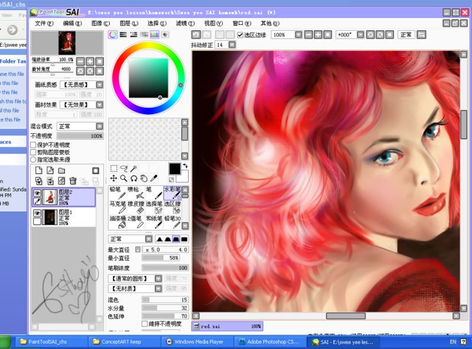Viewport: 472px width, 349px height.
Task: Create a new layer folder
Action: pyautogui.click(x=61, y=171)
